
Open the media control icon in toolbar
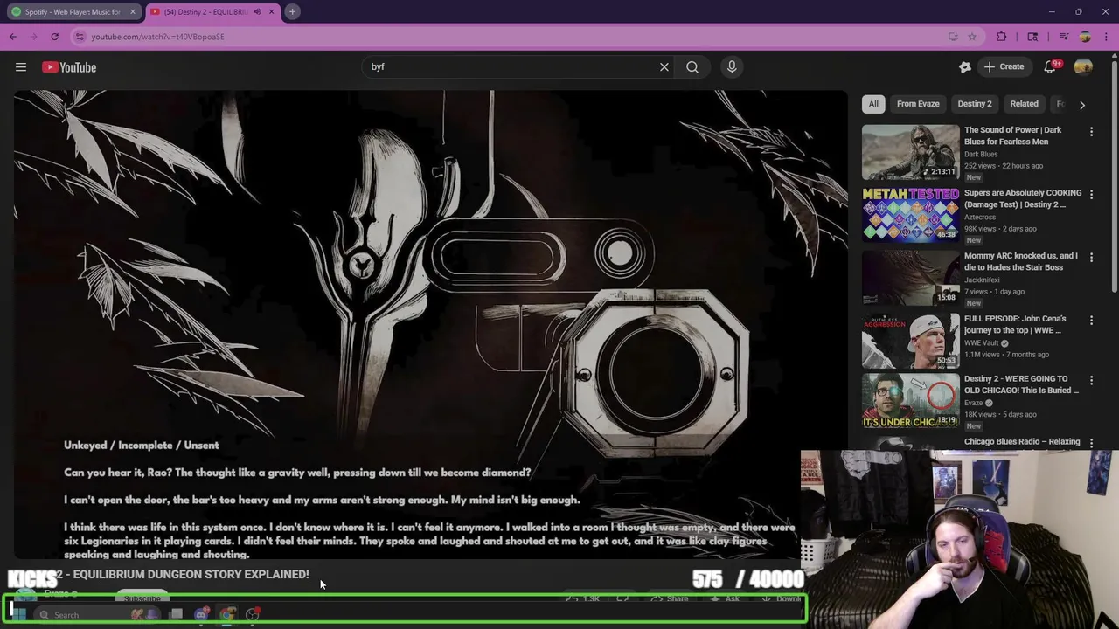point(1064,37)
